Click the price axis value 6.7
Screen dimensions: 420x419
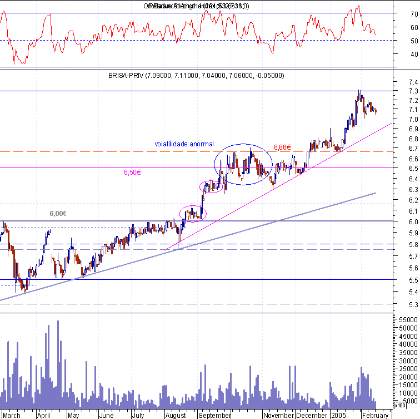point(413,149)
